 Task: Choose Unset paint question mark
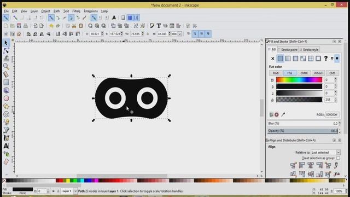(x=326, y=59)
